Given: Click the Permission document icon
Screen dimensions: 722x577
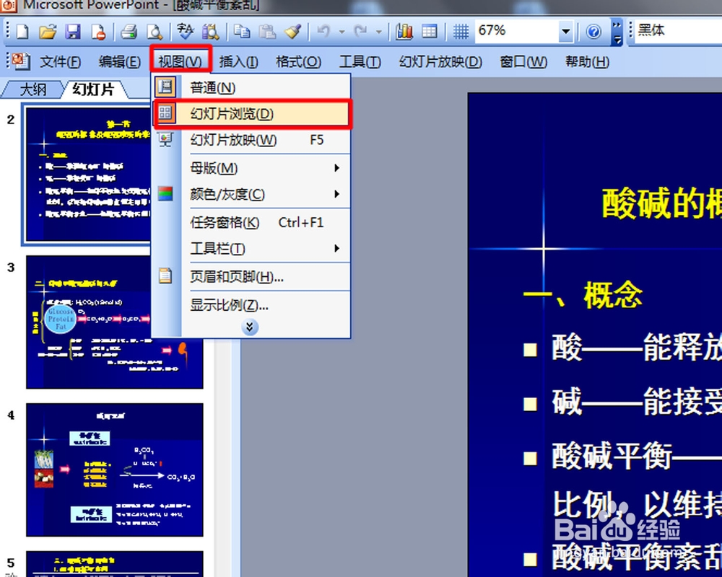Looking at the screenshot, I should [x=98, y=32].
